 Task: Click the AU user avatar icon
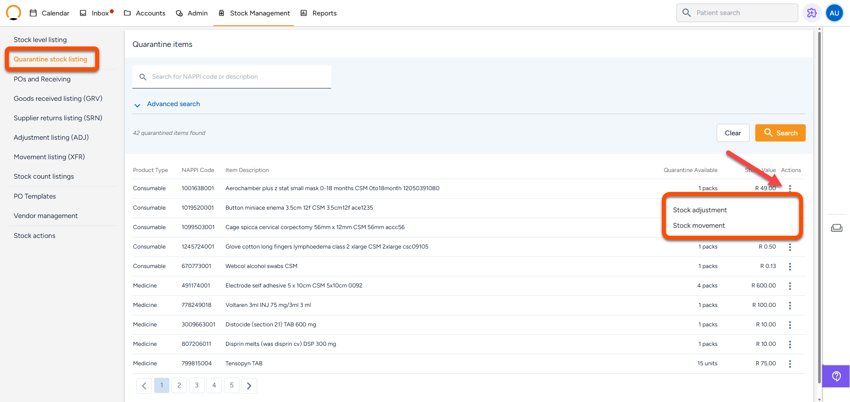(834, 13)
